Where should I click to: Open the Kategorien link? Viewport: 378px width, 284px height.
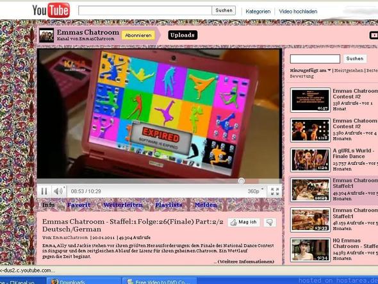coord(258,12)
